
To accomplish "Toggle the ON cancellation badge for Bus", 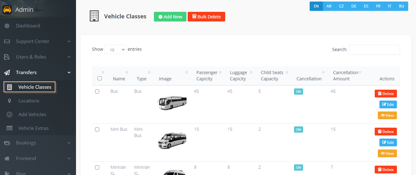I will point(298,92).
